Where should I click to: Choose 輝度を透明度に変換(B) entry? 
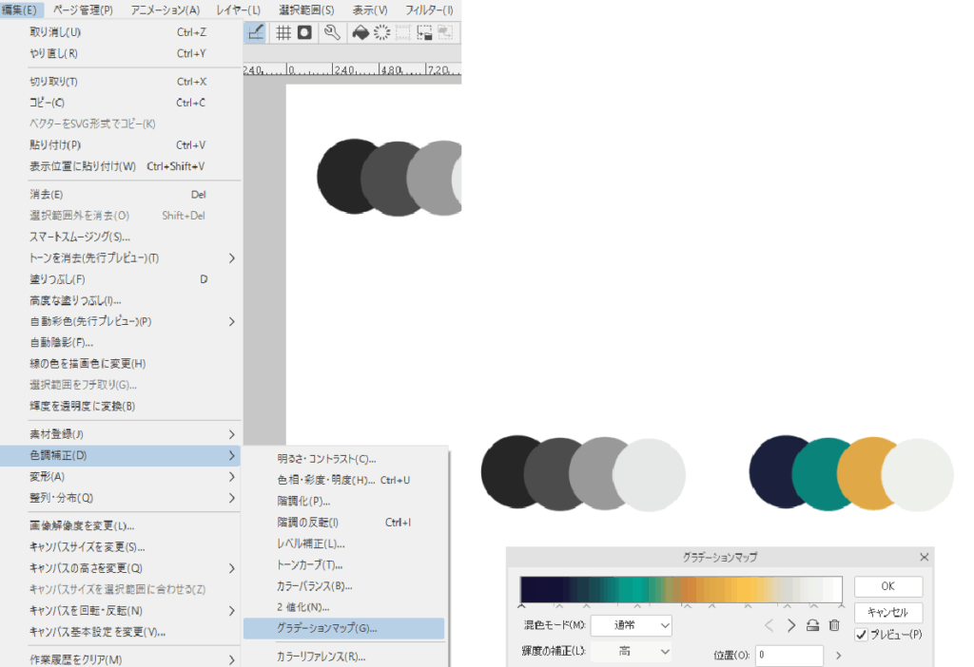click(x=120, y=406)
